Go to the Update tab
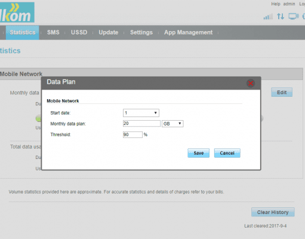 [x=109, y=32]
